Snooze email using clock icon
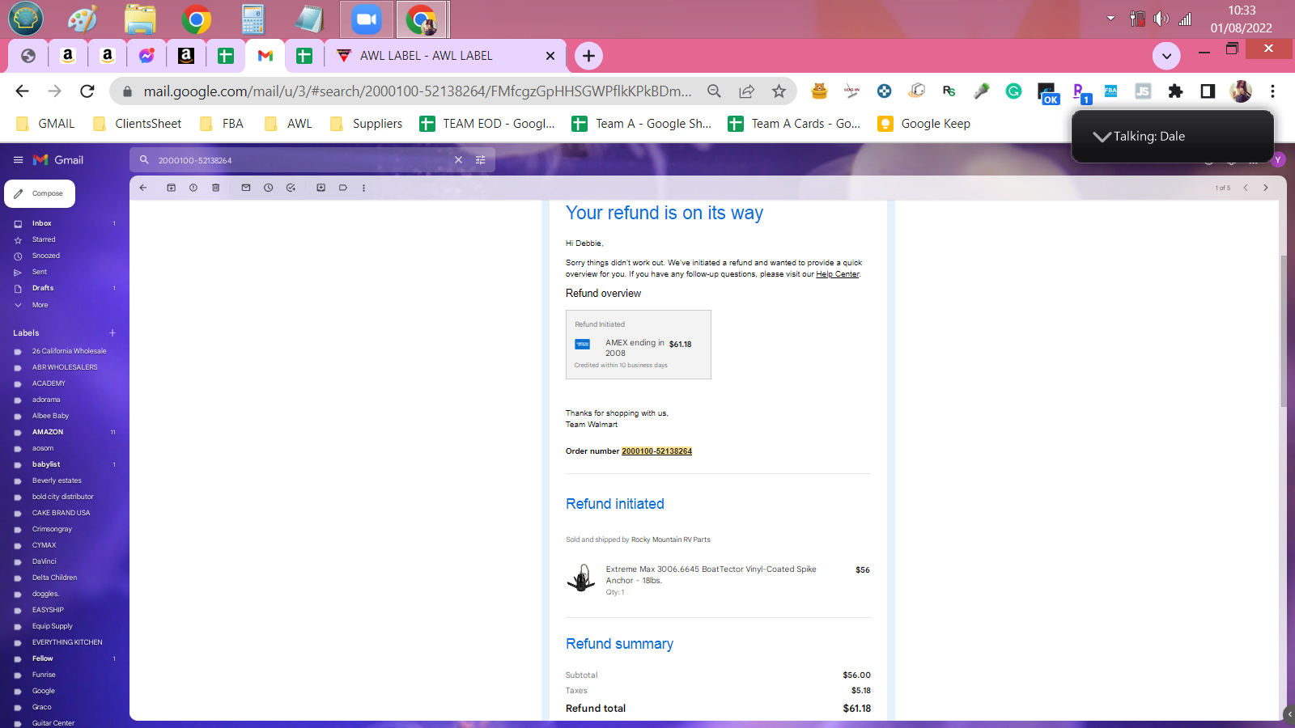 pyautogui.click(x=268, y=188)
